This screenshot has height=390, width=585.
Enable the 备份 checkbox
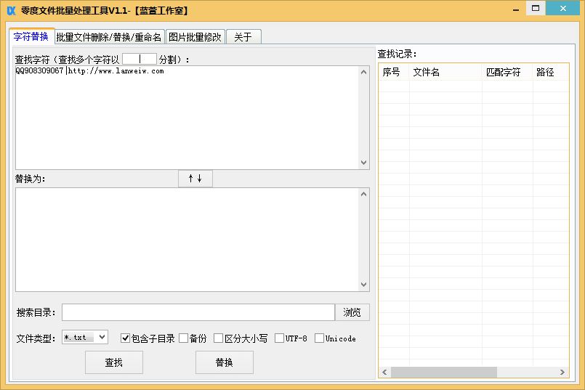tap(184, 338)
